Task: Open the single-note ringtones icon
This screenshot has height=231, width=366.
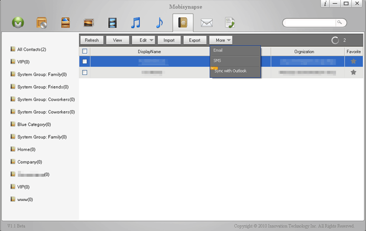Action: pyautogui.click(x=159, y=22)
